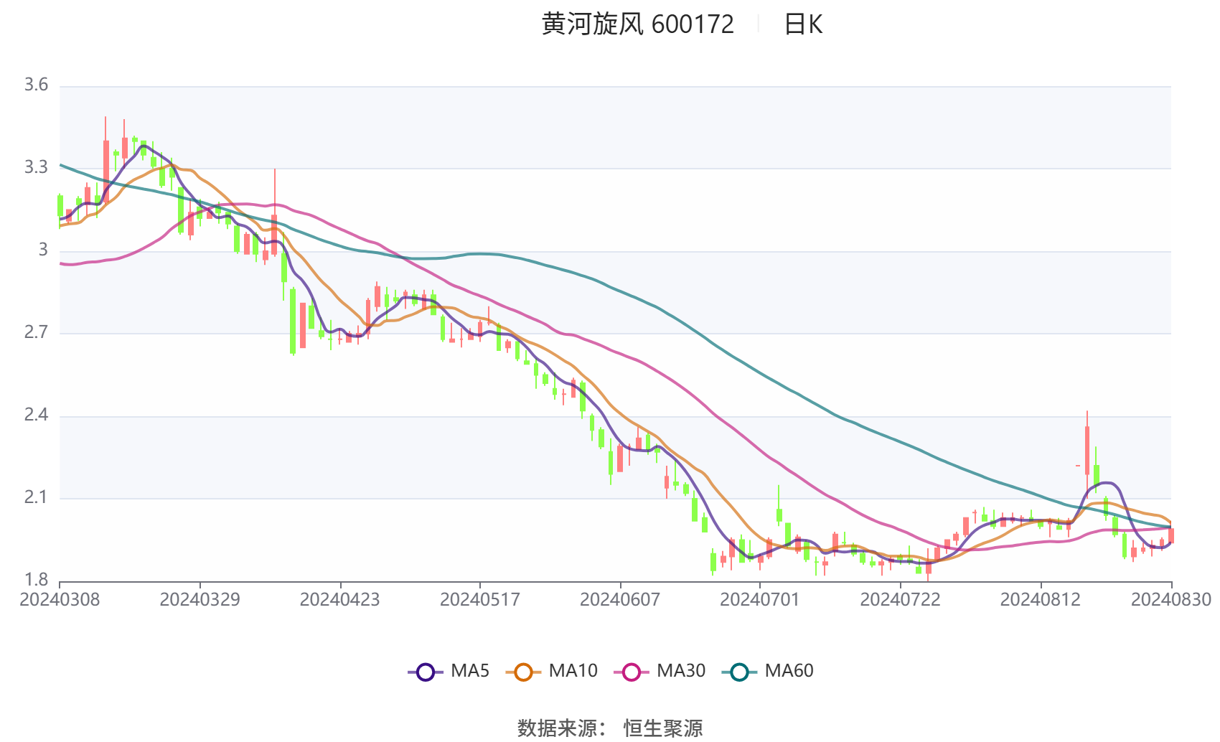Toggle the MA60 teal legend marker
Screen dimensions: 1220x742
[x=739, y=672]
